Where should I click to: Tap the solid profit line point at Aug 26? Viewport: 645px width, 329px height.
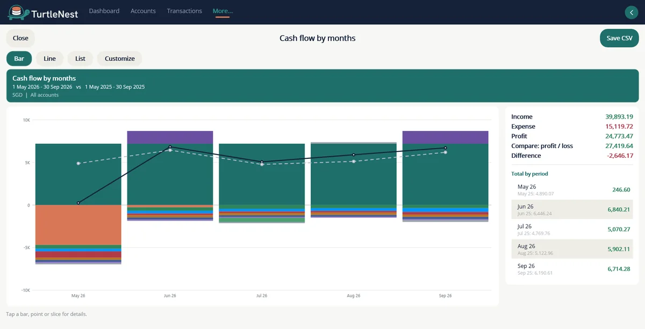tap(354, 155)
